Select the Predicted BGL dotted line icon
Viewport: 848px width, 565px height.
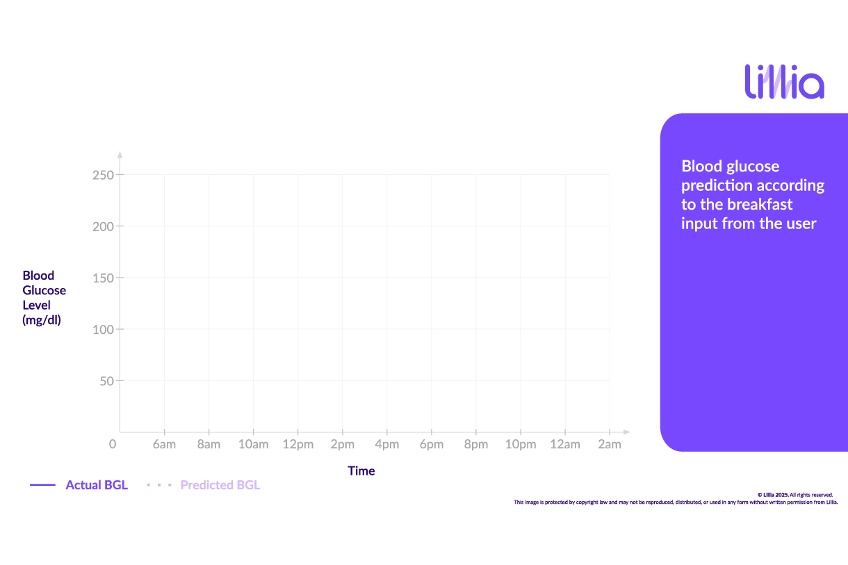tap(158, 484)
